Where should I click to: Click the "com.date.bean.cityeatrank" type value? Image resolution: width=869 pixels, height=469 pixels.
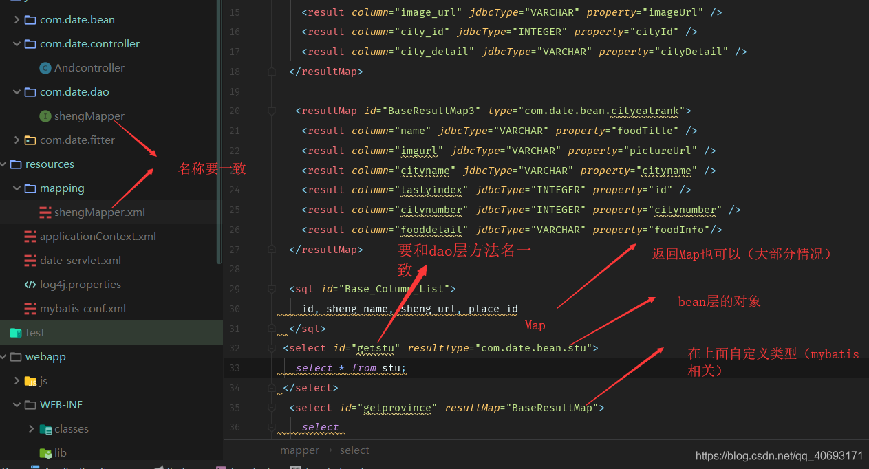pyautogui.click(x=601, y=111)
